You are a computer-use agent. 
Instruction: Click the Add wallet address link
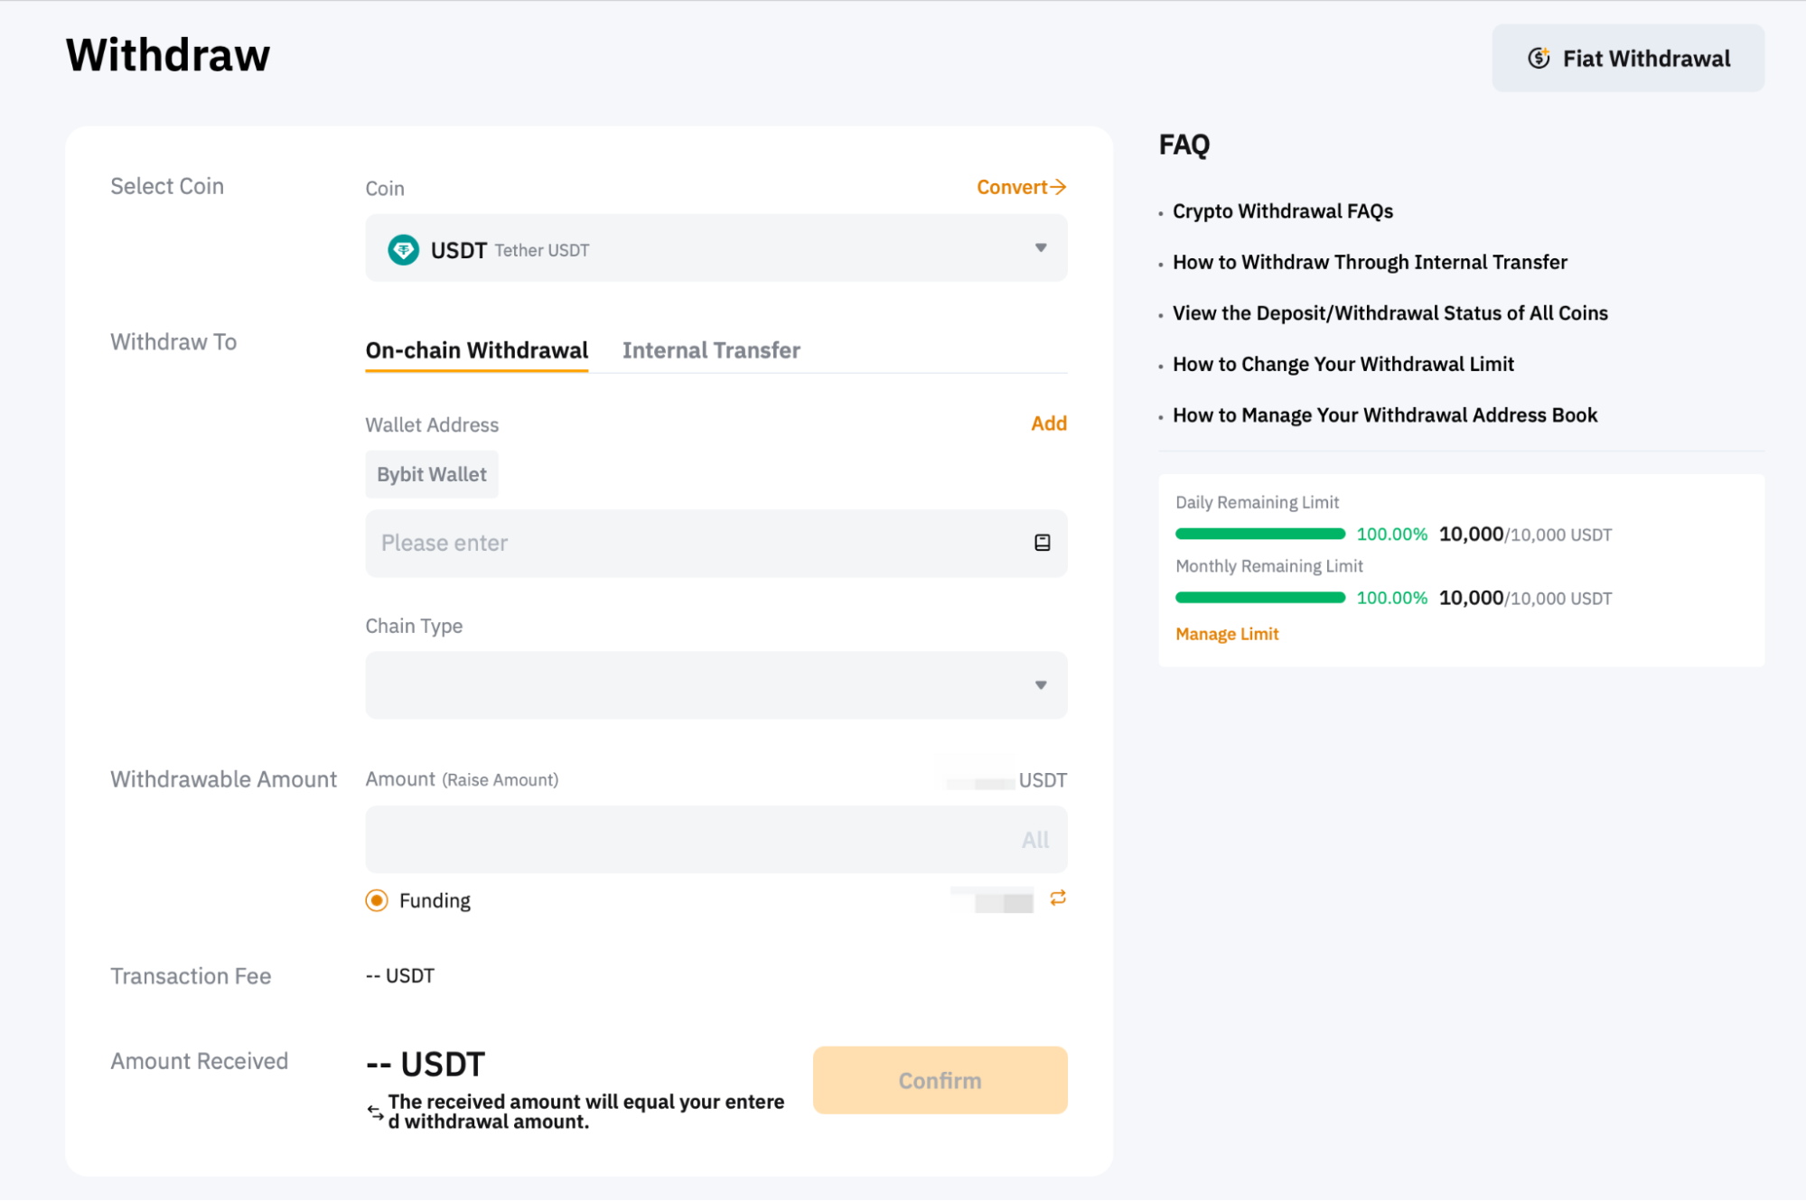[x=1048, y=424]
